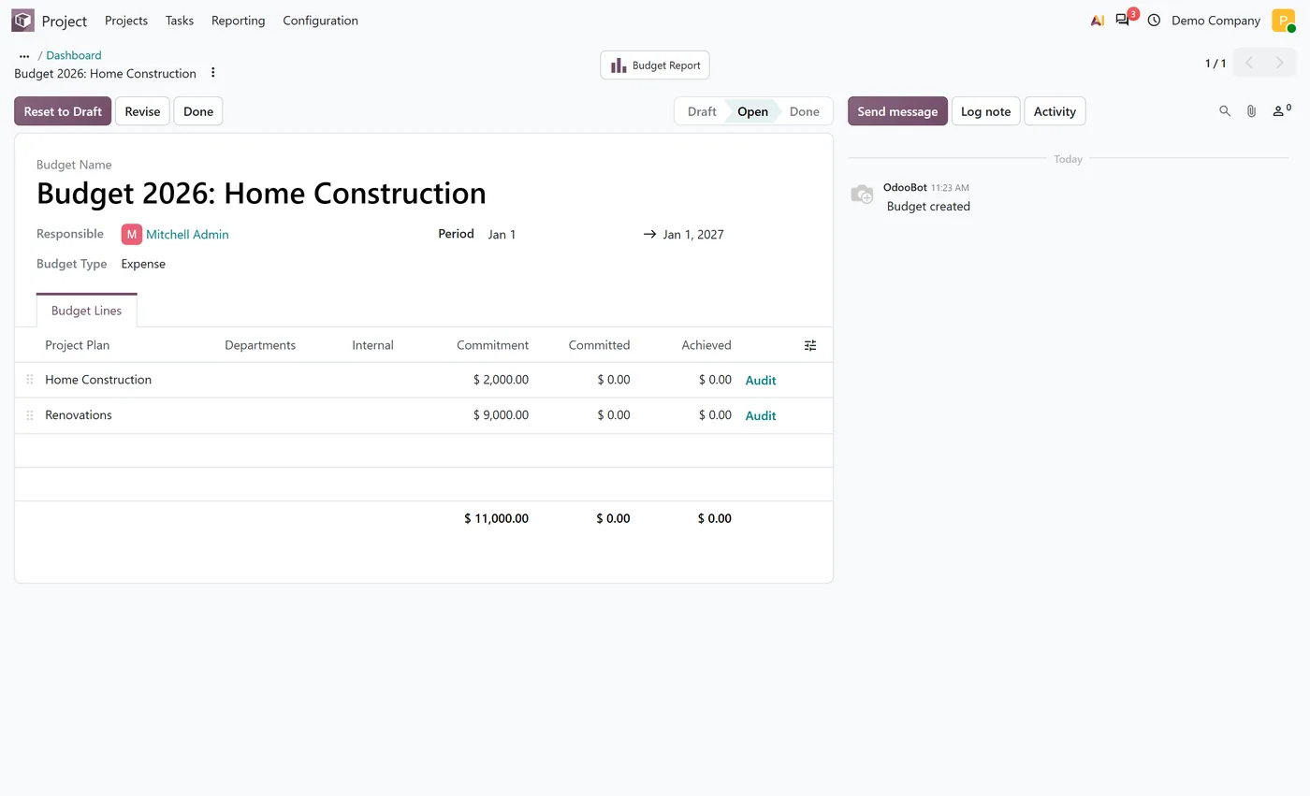Viewport: 1310px width, 796px height.
Task: Open the Reporting menu
Action: click(238, 21)
